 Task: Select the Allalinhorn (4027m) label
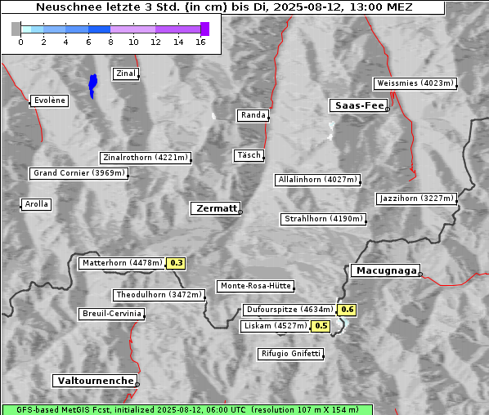click(318, 180)
